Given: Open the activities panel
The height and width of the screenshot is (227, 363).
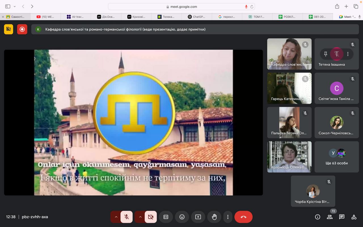Looking at the screenshot, I should point(354,217).
